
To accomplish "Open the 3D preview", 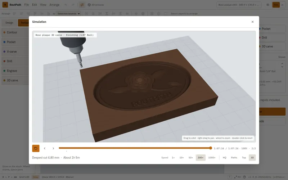I will [96, 5].
